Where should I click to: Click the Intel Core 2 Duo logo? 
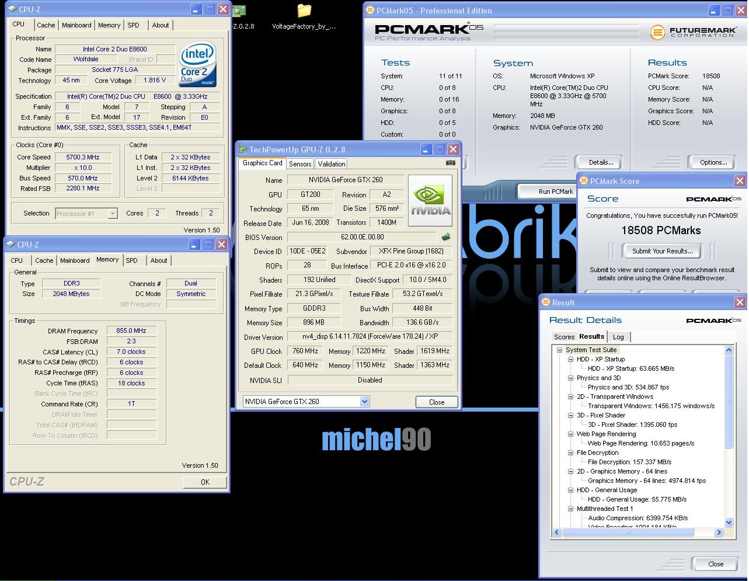point(198,65)
